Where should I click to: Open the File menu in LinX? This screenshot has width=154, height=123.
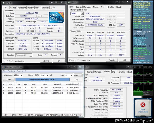pos(4,71)
